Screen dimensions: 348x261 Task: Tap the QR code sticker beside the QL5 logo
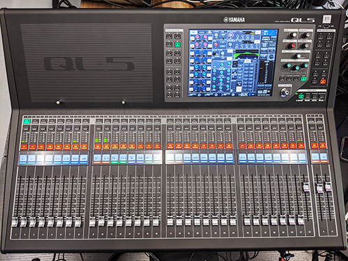click(x=326, y=19)
